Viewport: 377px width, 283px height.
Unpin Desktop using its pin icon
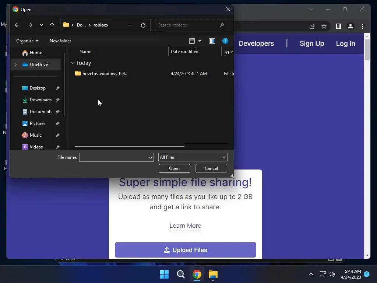(58, 88)
